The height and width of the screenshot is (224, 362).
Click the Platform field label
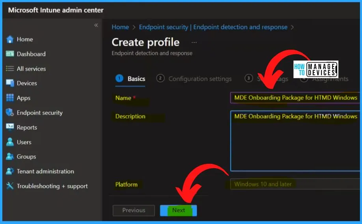(126, 184)
